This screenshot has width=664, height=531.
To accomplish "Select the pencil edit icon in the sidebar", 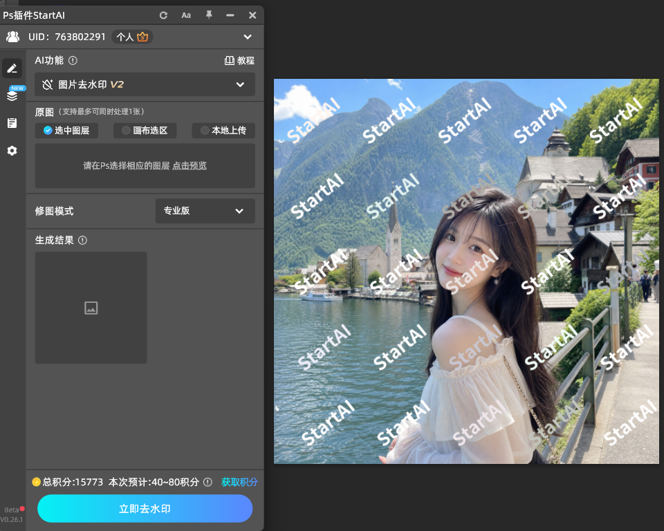I will [x=12, y=68].
